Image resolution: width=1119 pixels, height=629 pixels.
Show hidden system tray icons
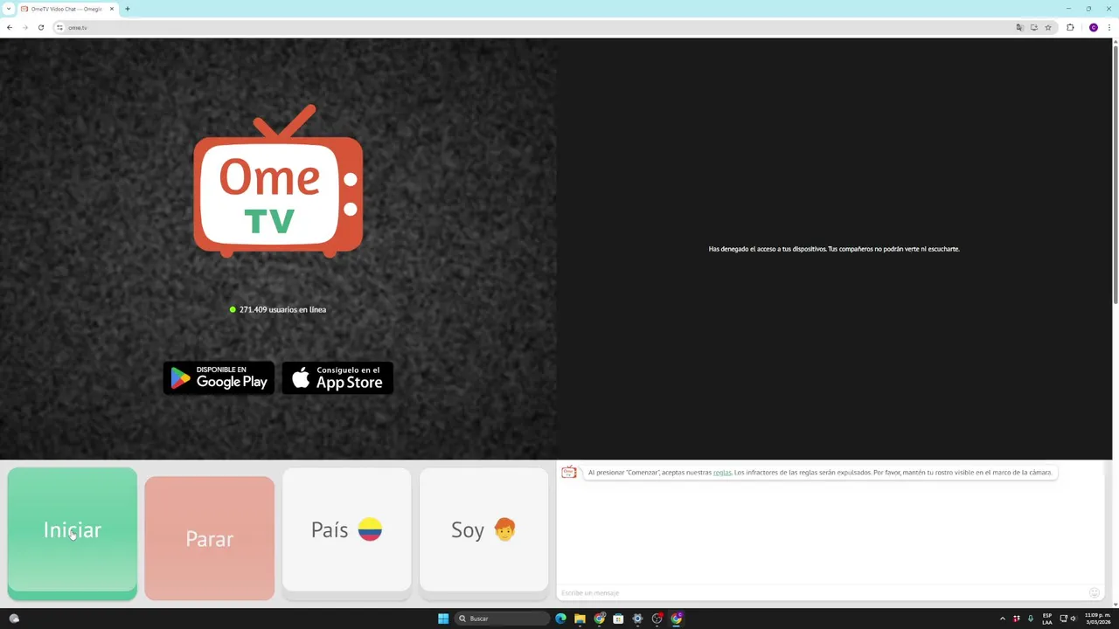1003,619
